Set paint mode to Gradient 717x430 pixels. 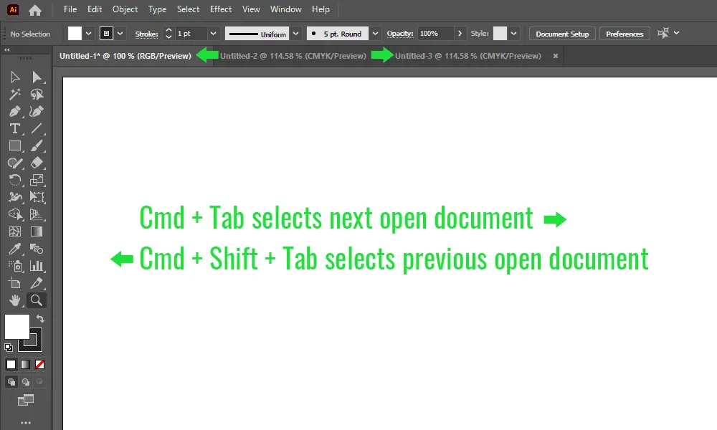(x=26, y=364)
